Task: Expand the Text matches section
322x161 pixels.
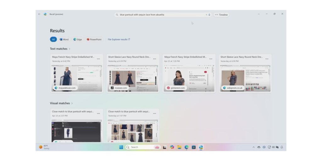Action: (x=60, y=49)
